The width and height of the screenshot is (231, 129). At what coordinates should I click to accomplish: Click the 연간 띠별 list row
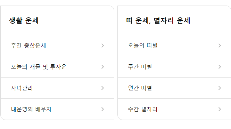click(174, 88)
